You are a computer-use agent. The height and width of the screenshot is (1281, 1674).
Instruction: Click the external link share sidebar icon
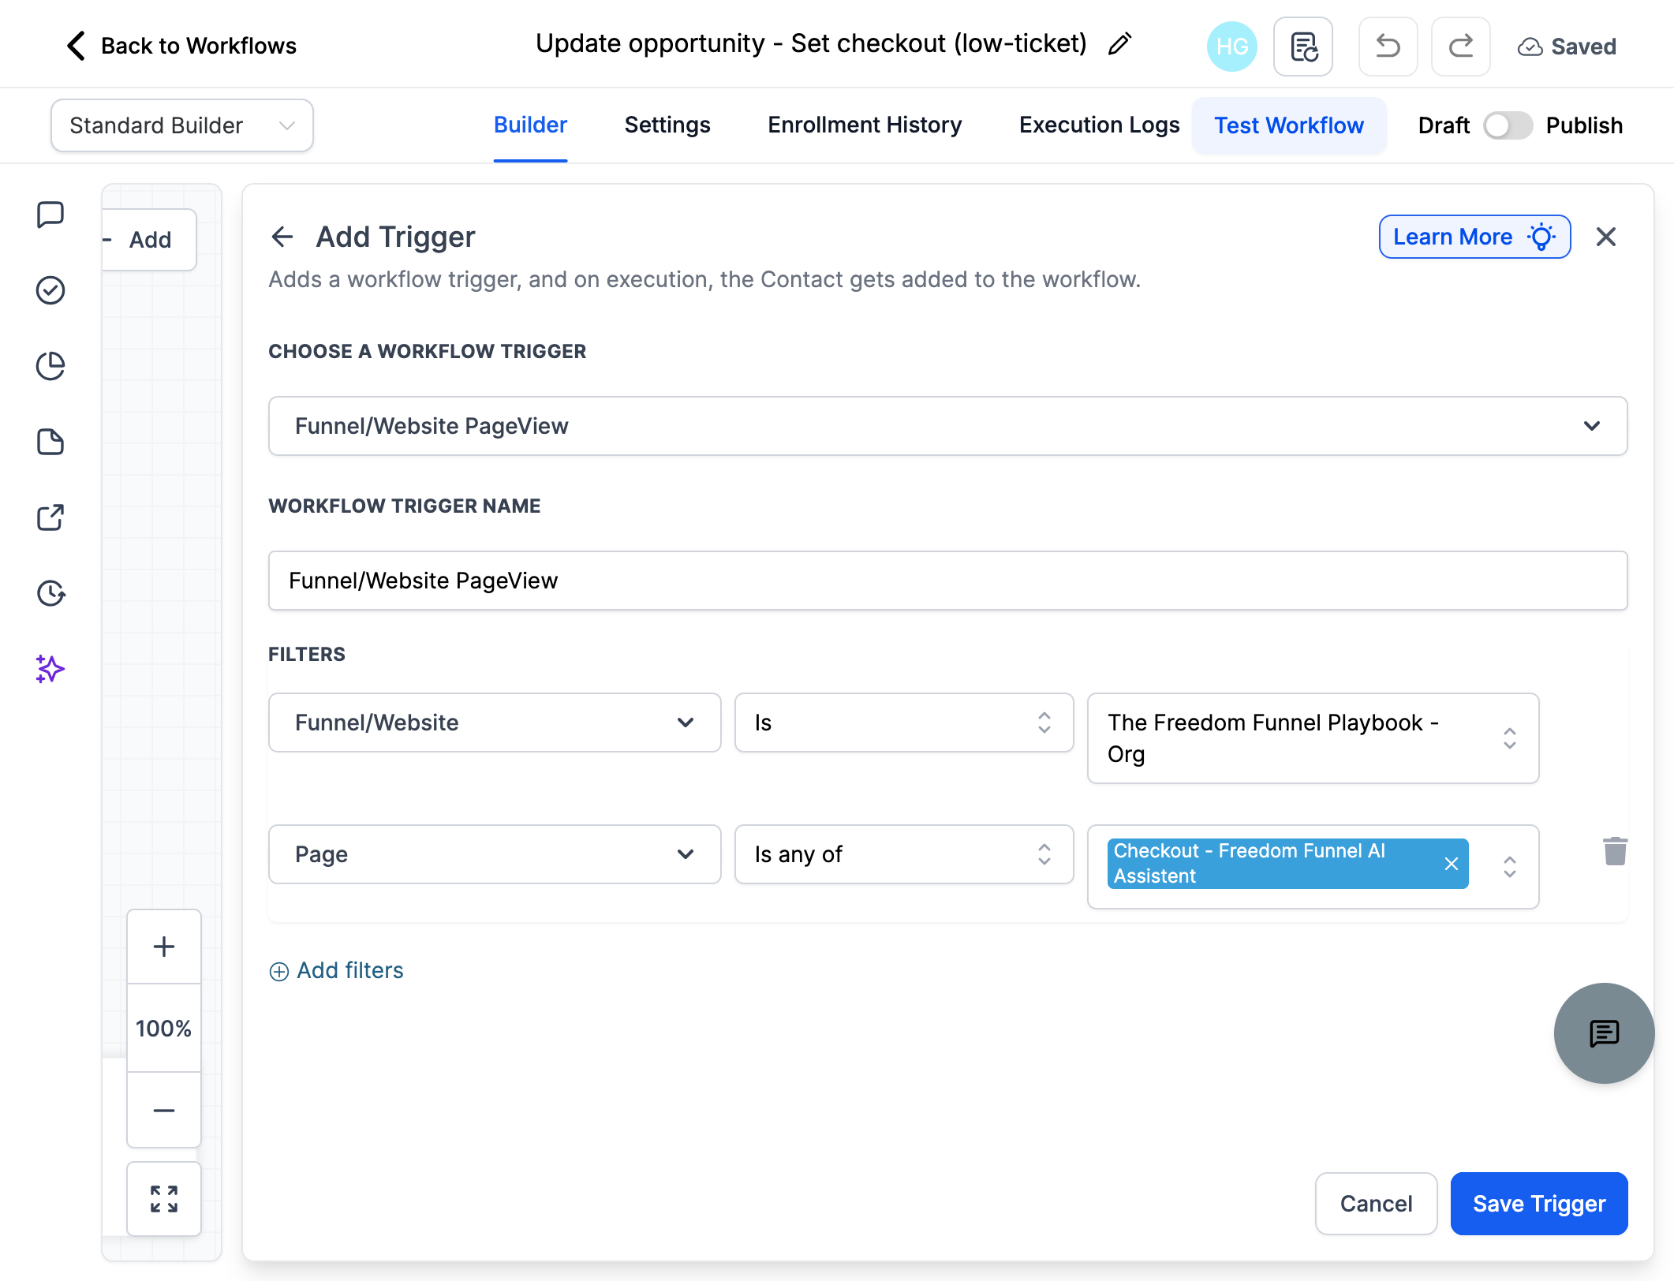pos(50,517)
